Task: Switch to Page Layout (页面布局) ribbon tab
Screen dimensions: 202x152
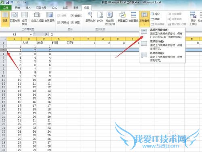Action: point(41,8)
